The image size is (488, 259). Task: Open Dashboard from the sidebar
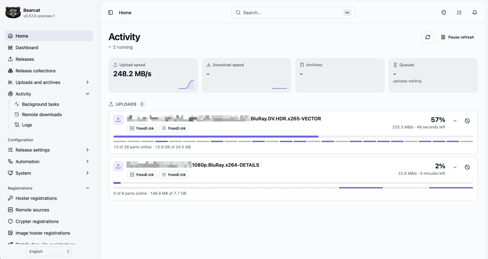[x=49, y=47]
